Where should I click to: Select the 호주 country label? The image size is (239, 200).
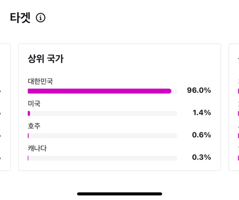(34, 126)
